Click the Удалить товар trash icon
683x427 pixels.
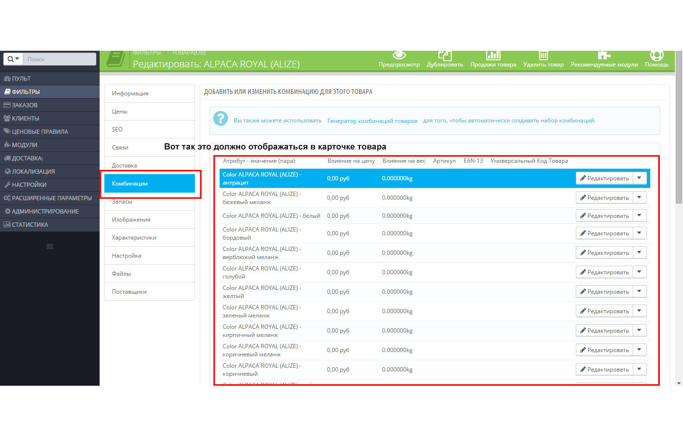(544, 55)
